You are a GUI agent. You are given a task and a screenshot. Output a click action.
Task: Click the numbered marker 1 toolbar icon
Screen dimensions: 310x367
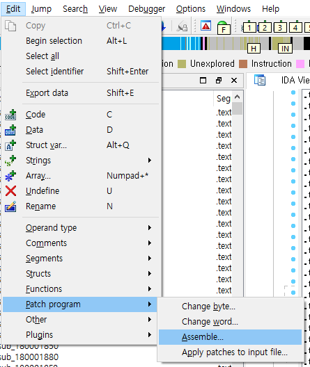(249, 27)
